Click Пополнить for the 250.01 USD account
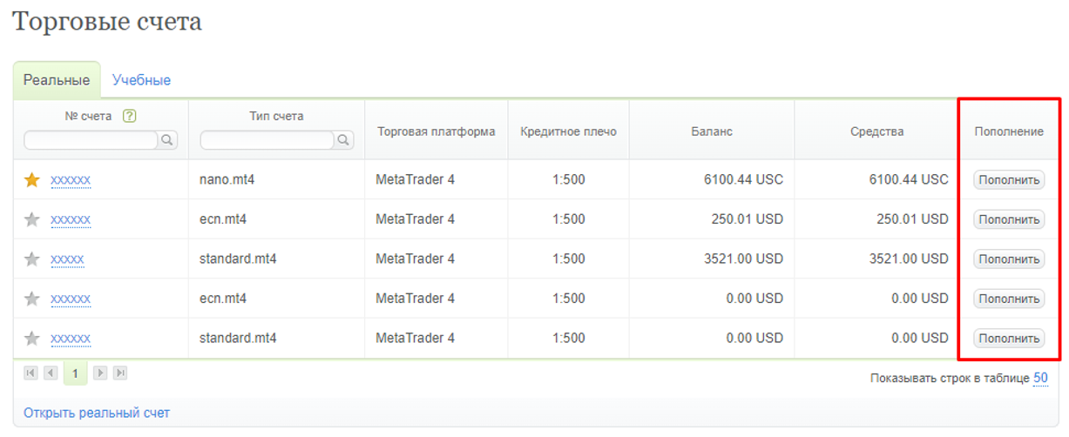Image resolution: width=1069 pixels, height=437 pixels. click(1009, 219)
